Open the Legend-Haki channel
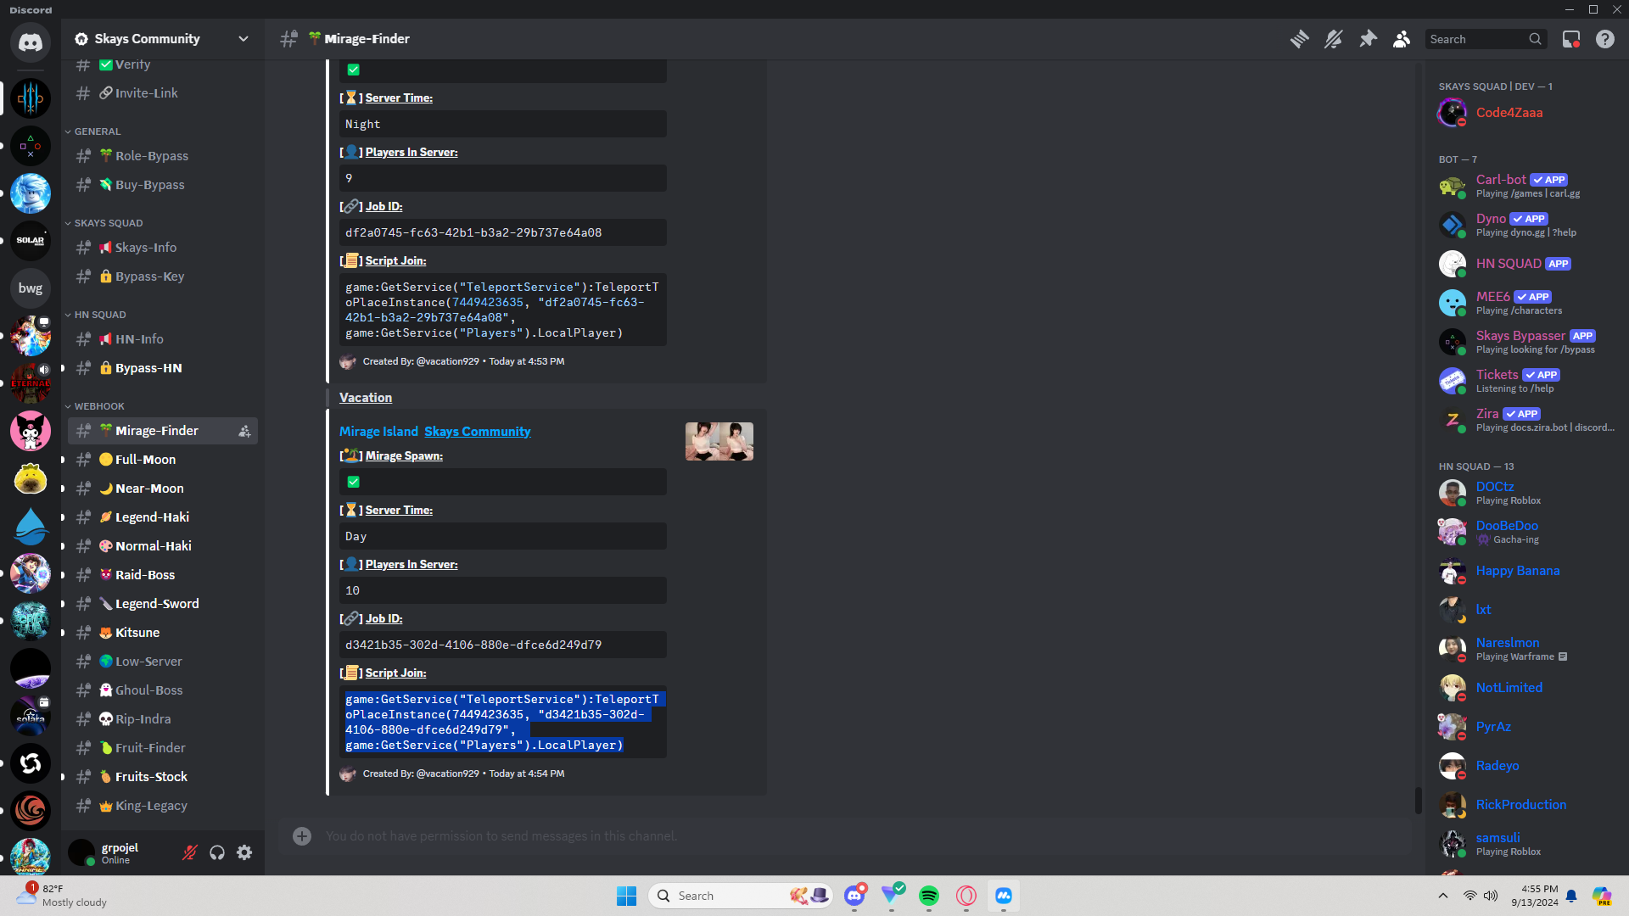Screen dimensions: 1629x916 [163, 517]
